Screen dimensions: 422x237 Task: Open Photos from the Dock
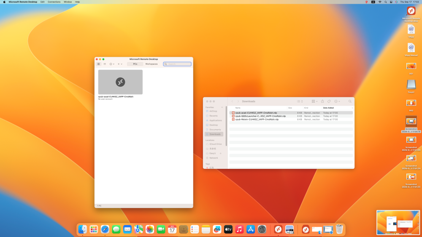coord(150,229)
